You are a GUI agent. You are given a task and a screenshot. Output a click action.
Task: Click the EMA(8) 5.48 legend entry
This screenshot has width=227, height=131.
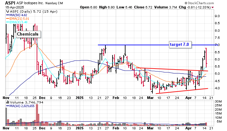pos(18,22)
